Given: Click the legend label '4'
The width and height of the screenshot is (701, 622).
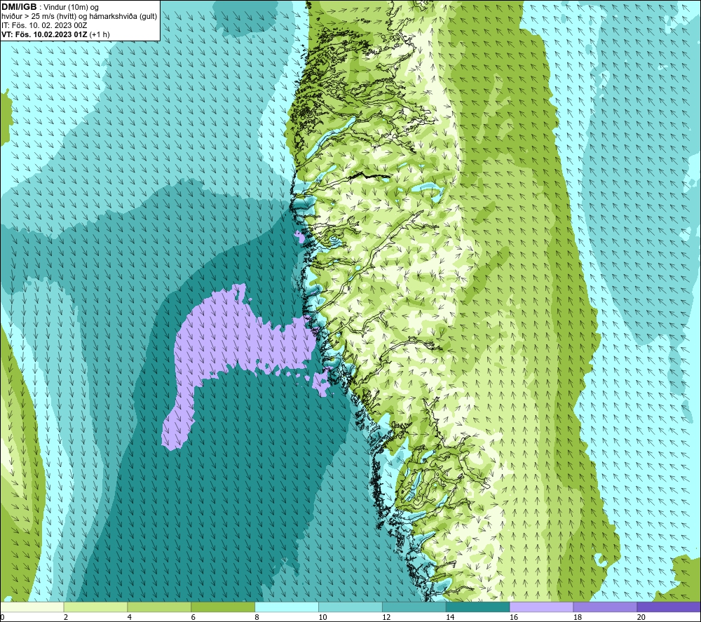Looking at the screenshot, I should click(x=129, y=617).
